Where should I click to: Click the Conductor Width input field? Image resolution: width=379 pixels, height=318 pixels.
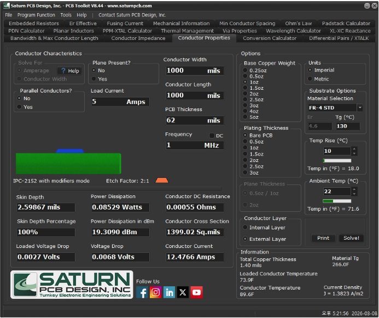click(195, 71)
